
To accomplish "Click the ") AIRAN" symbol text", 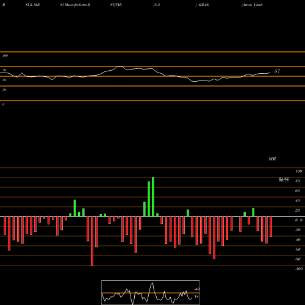I will 203,5.
